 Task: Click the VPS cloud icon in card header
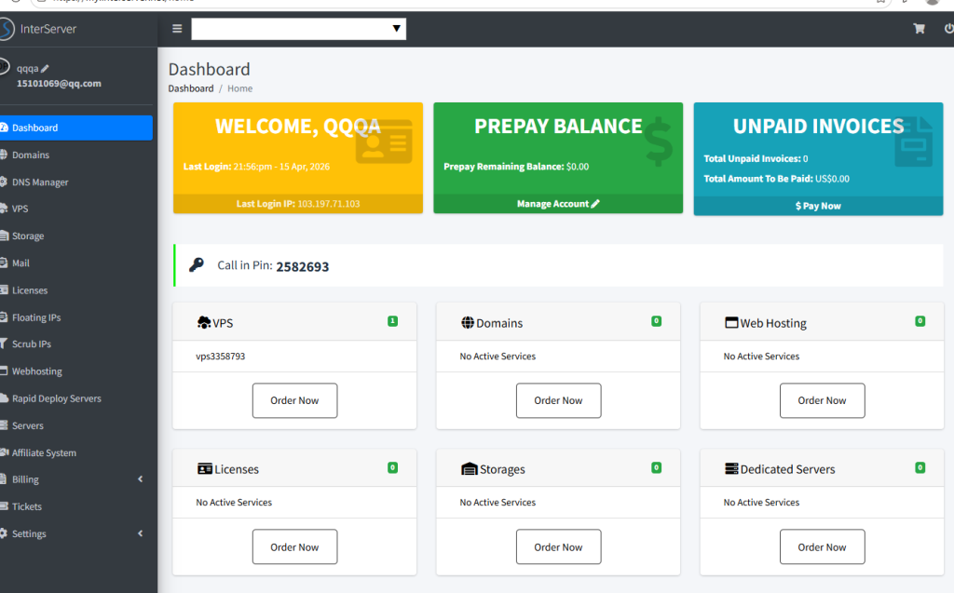204,323
